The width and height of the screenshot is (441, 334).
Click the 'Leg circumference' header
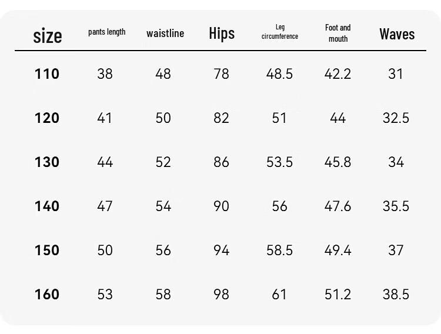pos(280,32)
